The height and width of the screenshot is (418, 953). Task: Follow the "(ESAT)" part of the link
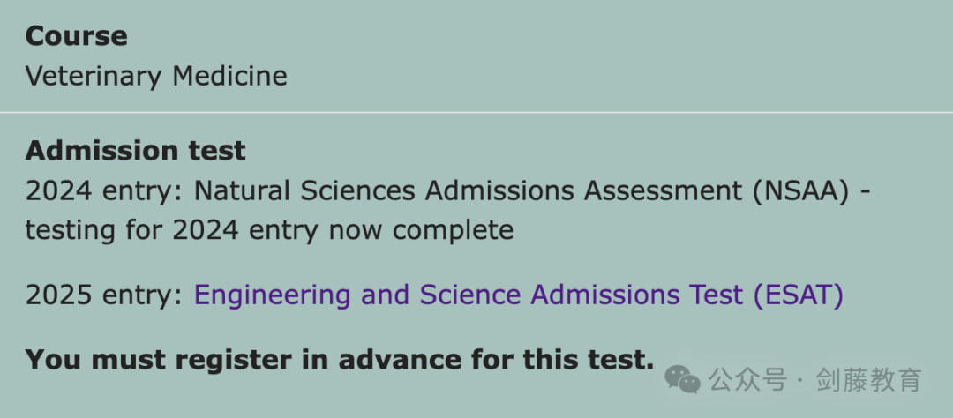point(798,296)
